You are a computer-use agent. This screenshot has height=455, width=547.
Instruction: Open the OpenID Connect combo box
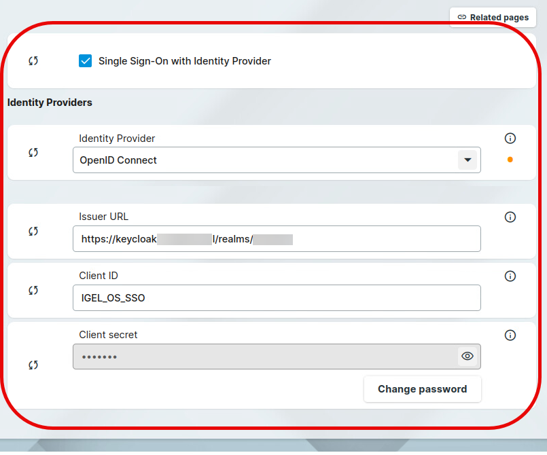(x=265, y=160)
